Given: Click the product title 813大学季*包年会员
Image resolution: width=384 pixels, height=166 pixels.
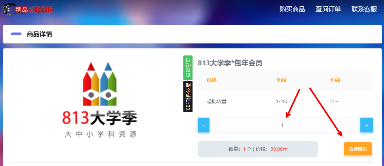Looking at the screenshot, I should point(230,63).
